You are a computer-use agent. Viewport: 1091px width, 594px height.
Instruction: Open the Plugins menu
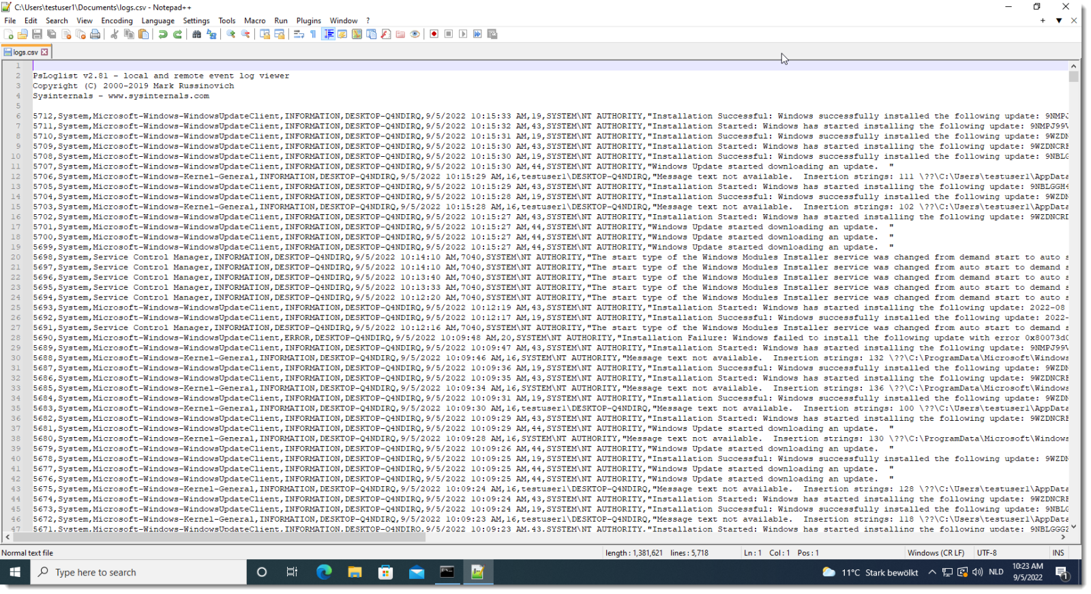tap(308, 20)
